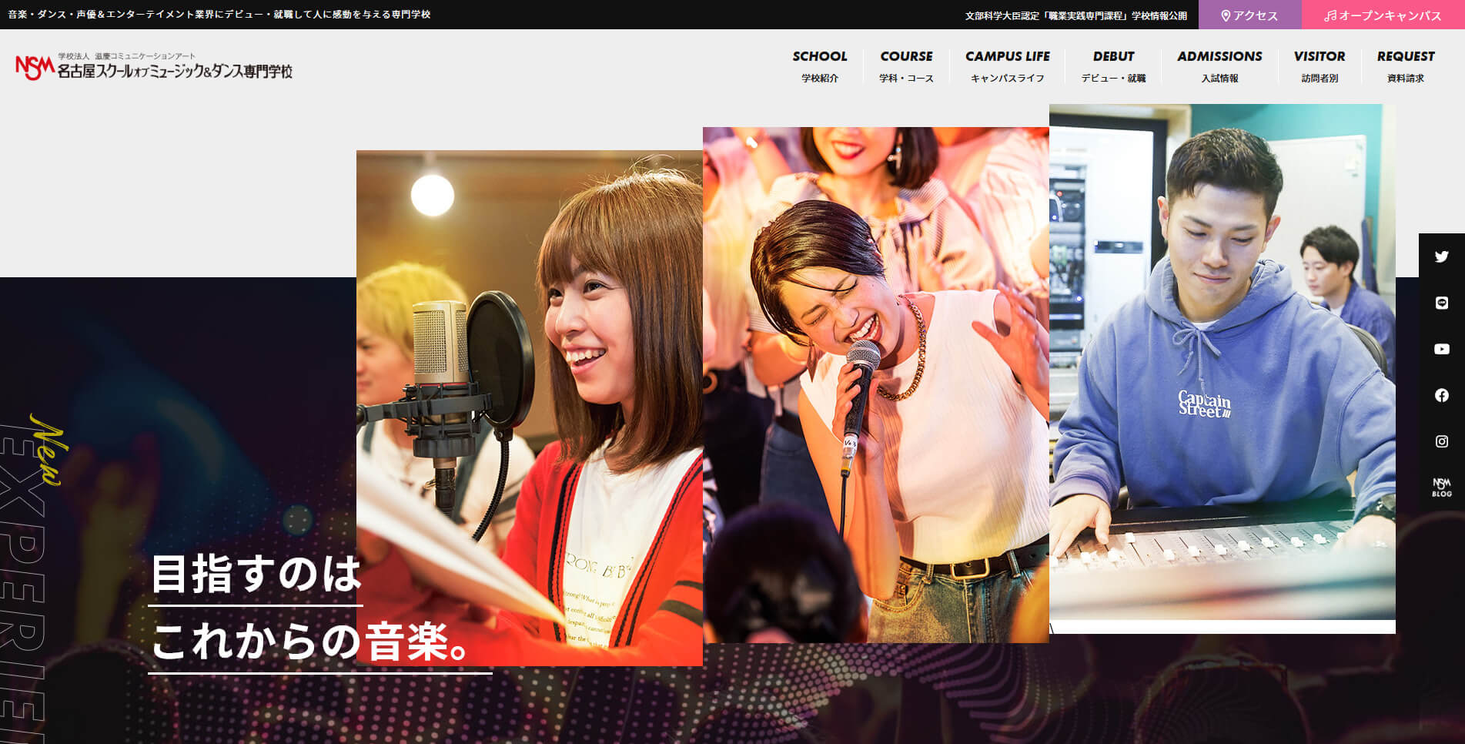
Task: Open the Facebook page icon
Action: pos(1442,395)
